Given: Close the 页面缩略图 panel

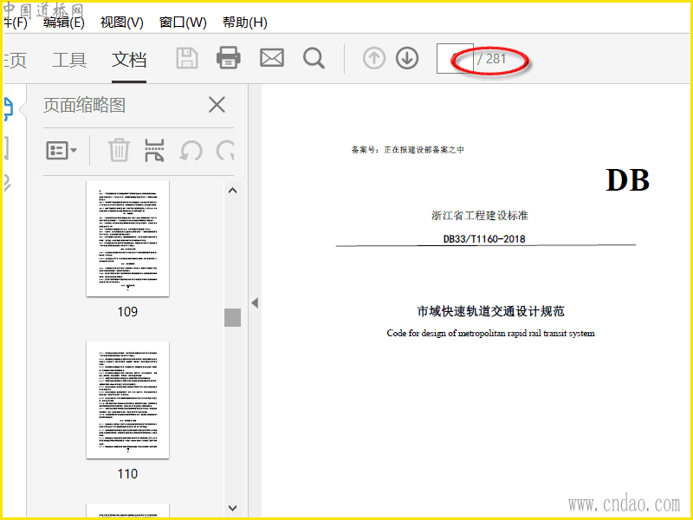Looking at the screenshot, I should tap(217, 105).
